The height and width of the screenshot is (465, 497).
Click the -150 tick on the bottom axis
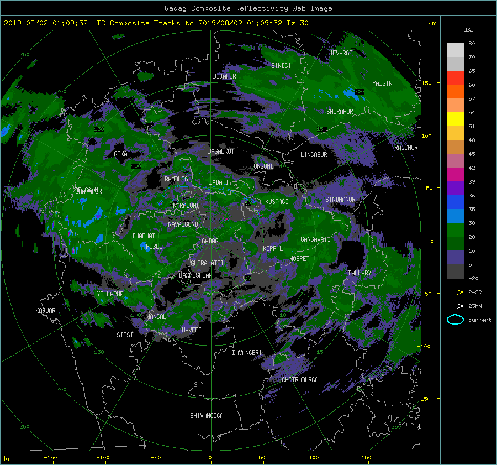(50, 458)
